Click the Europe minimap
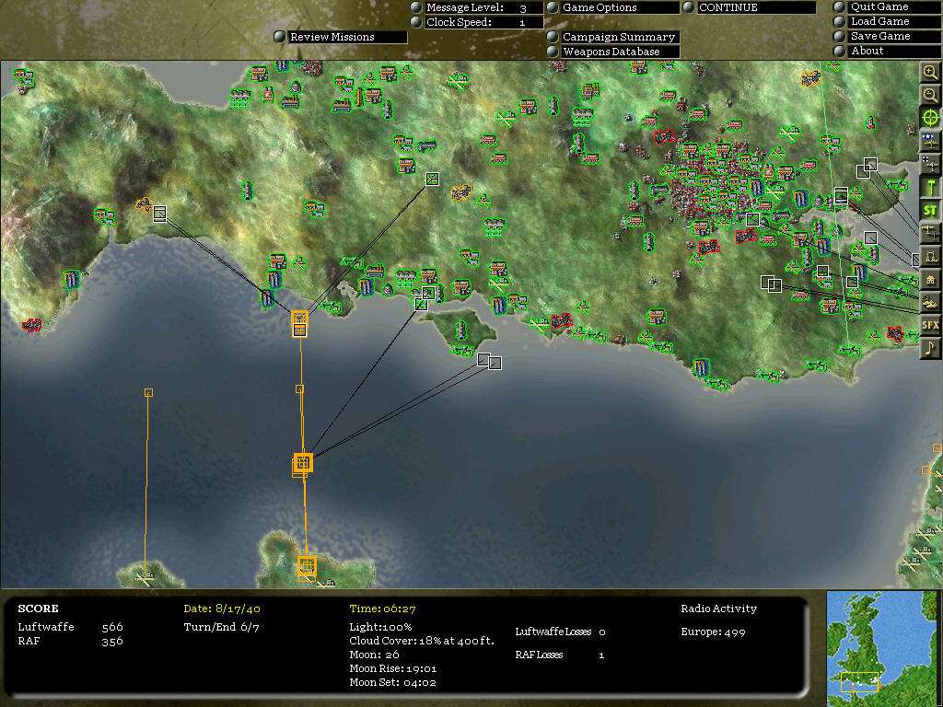The height and width of the screenshot is (707, 943). (x=881, y=648)
